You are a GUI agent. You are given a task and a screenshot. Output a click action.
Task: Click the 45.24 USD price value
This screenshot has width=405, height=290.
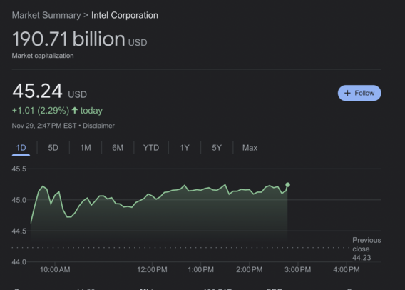pos(49,91)
